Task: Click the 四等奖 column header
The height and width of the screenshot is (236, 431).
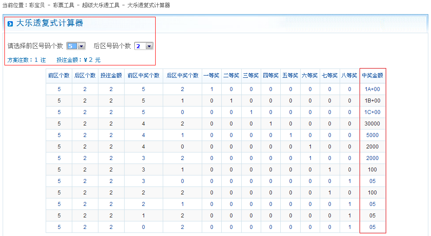Action: [270, 76]
